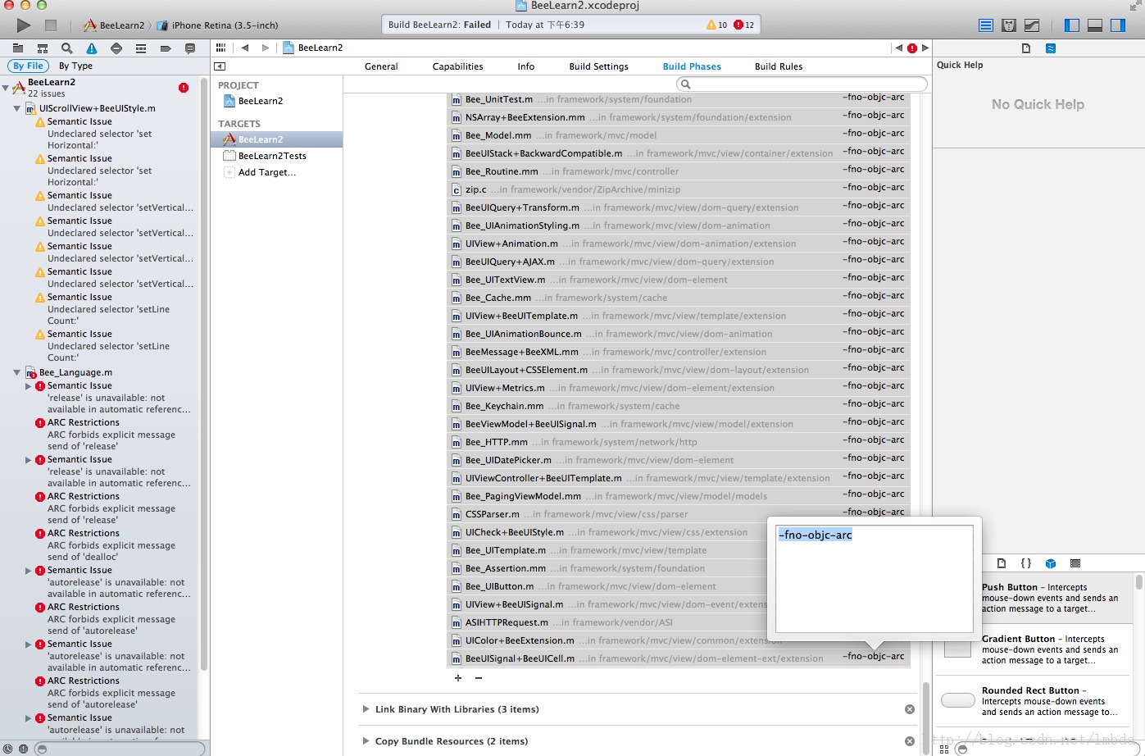Open the Info tab
Image resolution: width=1145 pixels, height=756 pixels.
pyautogui.click(x=526, y=66)
